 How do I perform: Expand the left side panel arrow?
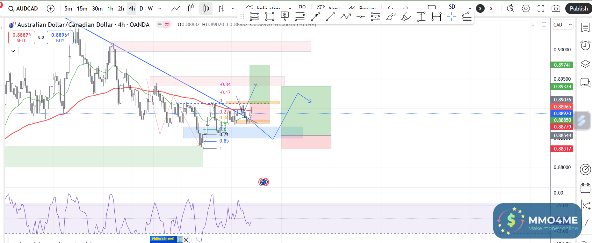[2, 28]
